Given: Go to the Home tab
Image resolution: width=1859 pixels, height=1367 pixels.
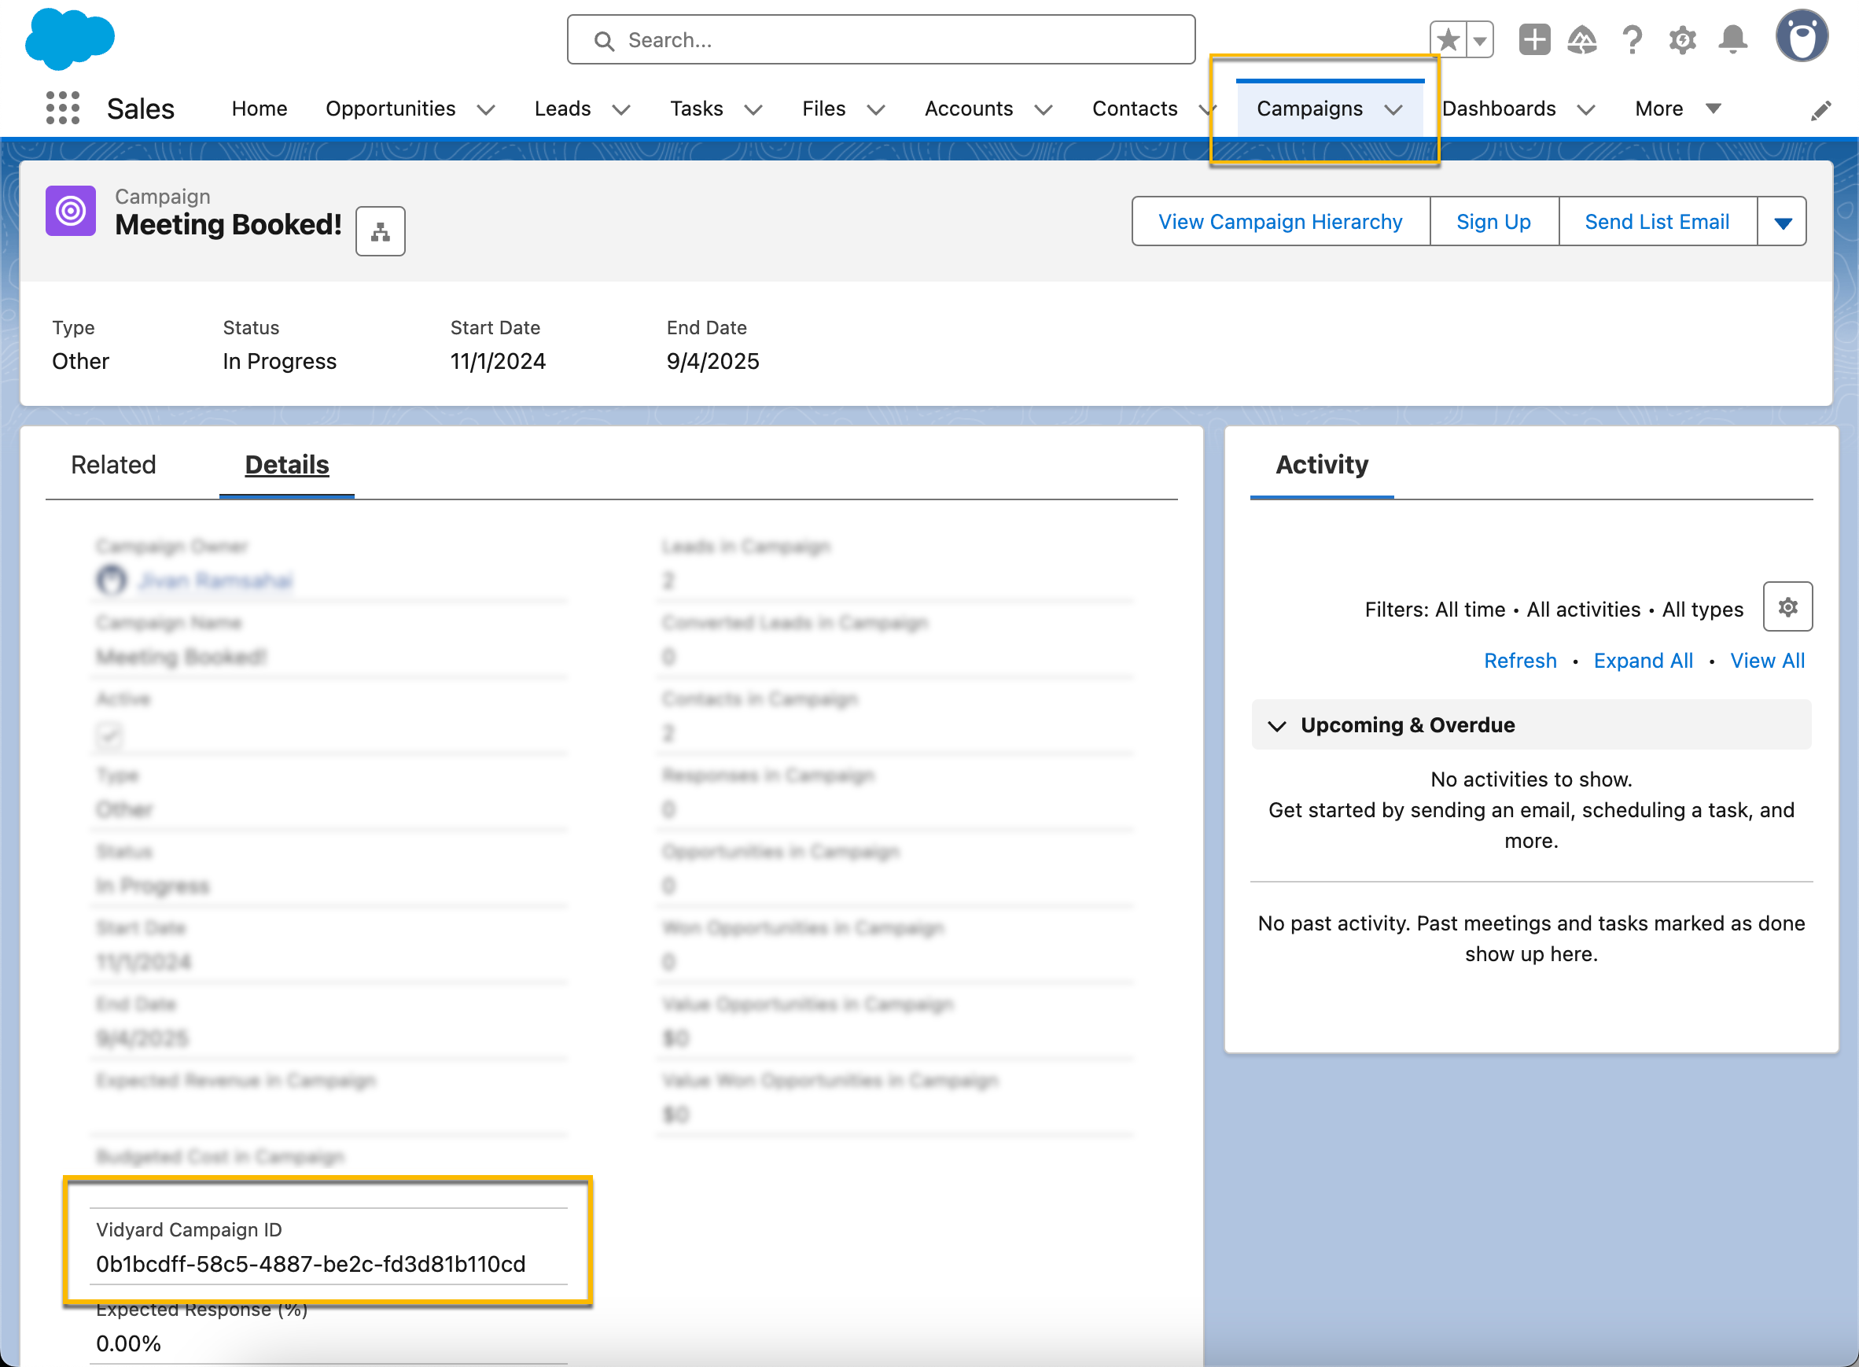Looking at the screenshot, I should 259,109.
